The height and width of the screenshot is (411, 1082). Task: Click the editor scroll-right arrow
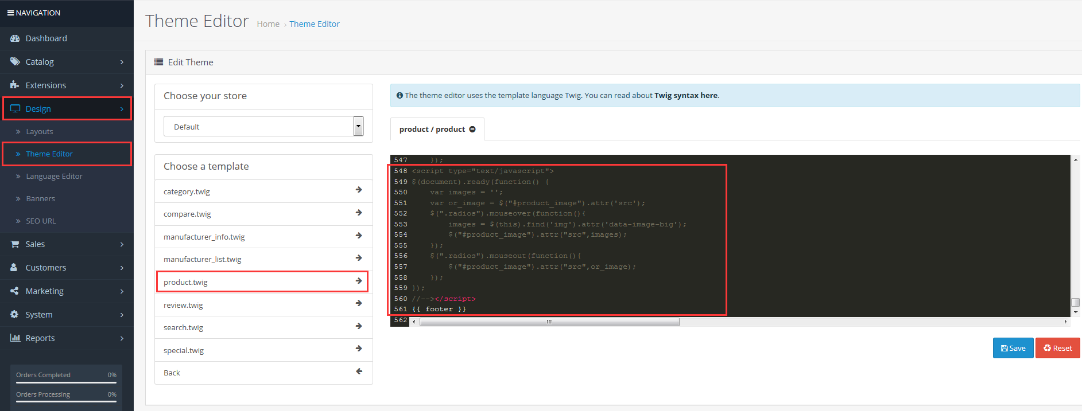[x=1065, y=322]
